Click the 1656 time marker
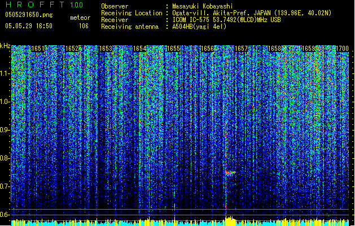The height and width of the screenshot is (226, 355). (207, 49)
